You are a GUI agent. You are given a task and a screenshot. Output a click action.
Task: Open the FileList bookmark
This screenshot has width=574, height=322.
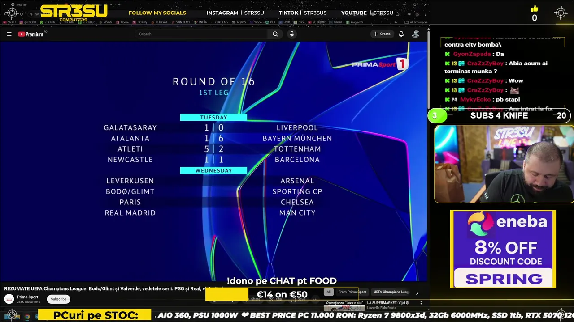pos(336,22)
